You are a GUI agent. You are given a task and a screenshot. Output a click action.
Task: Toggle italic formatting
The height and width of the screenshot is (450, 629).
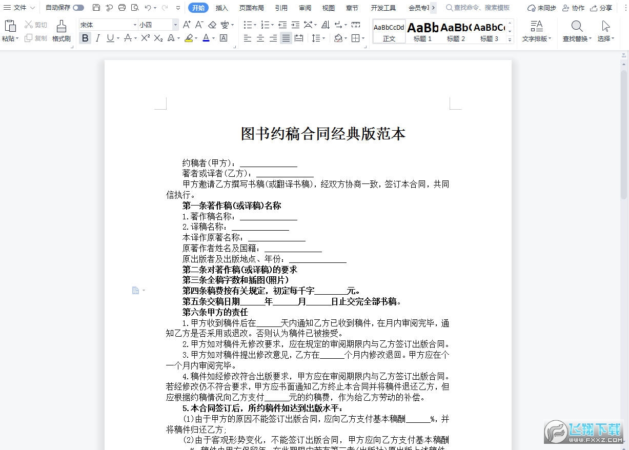click(x=97, y=38)
